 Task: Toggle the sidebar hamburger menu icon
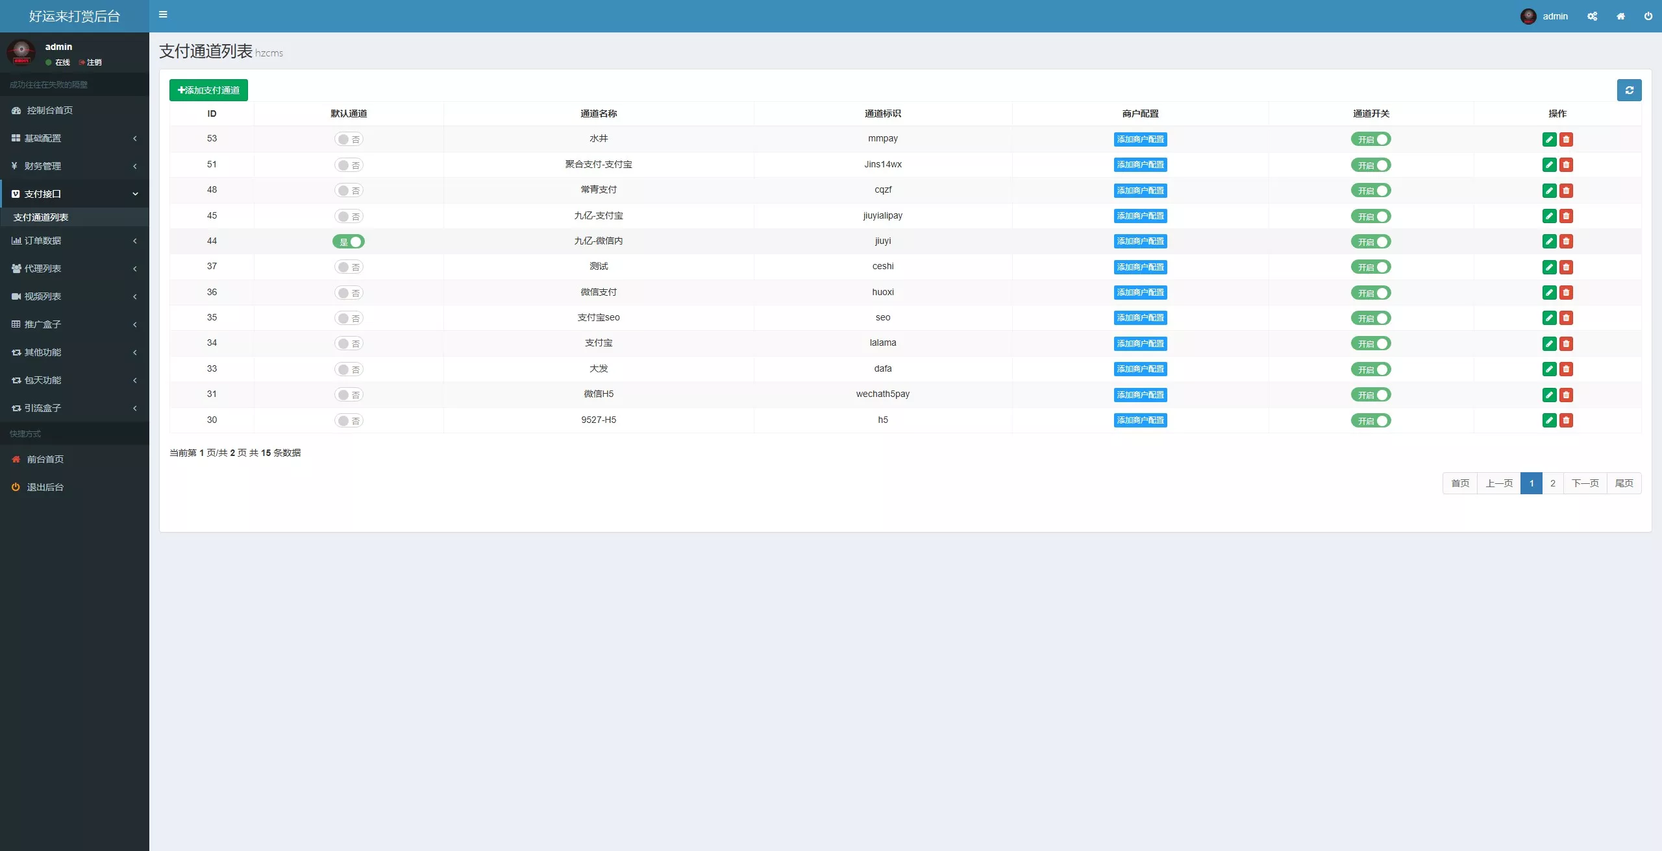[163, 14]
